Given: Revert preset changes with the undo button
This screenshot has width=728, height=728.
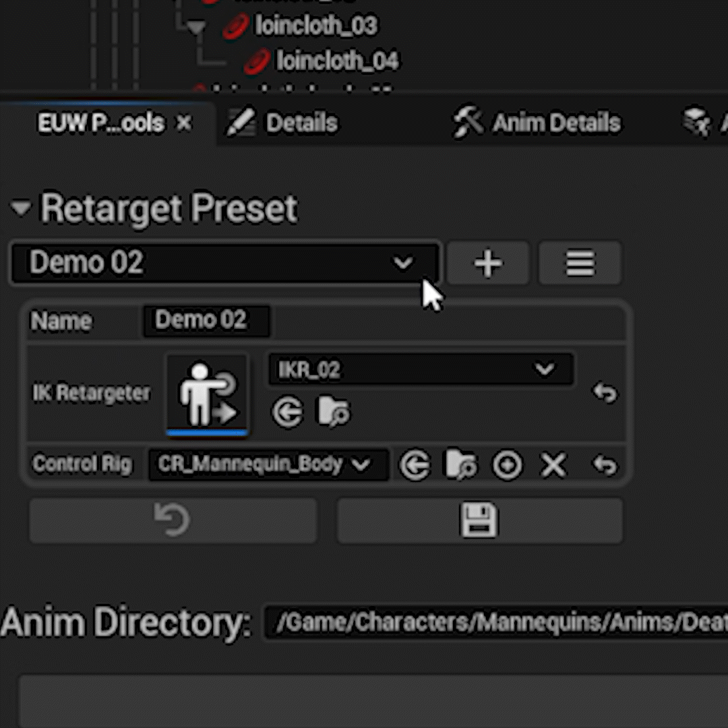Looking at the screenshot, I should [x=173, y=520].
